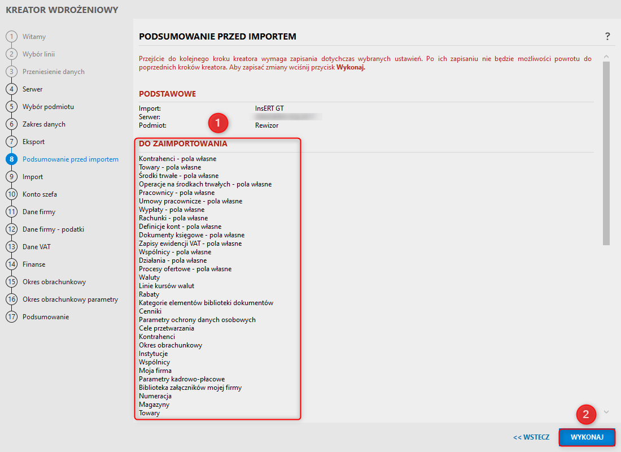Viewport: 621px width, 452px height.
Task: Go to final Podsumowanie step
Action: coord(45,317)
